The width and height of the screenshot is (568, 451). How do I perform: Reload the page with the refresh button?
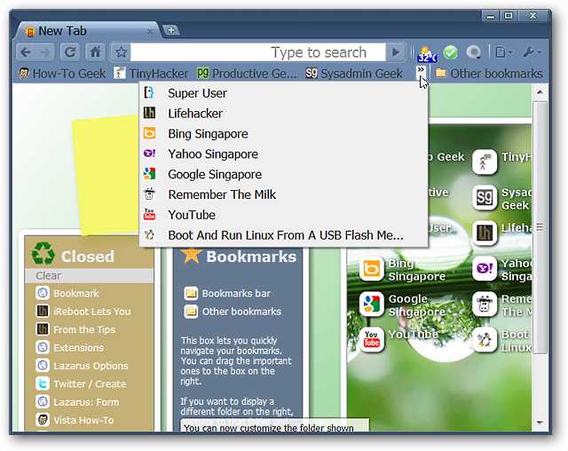(x=69, y=52)
